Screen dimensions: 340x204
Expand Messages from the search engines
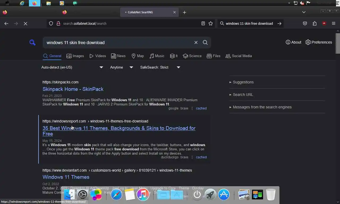(260, 107)
